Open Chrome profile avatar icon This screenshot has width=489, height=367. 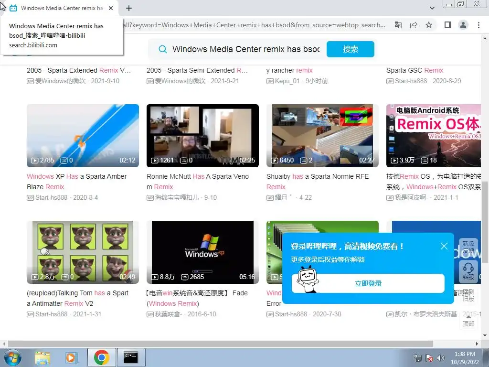point(463,25)
